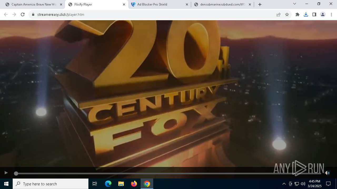Click the progress bar scrubber handle
Viewport: 337px width, 189px height.
[16, 173]
